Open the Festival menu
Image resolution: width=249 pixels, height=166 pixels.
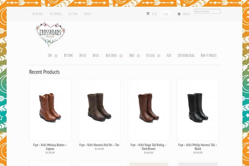click(150, 55)
